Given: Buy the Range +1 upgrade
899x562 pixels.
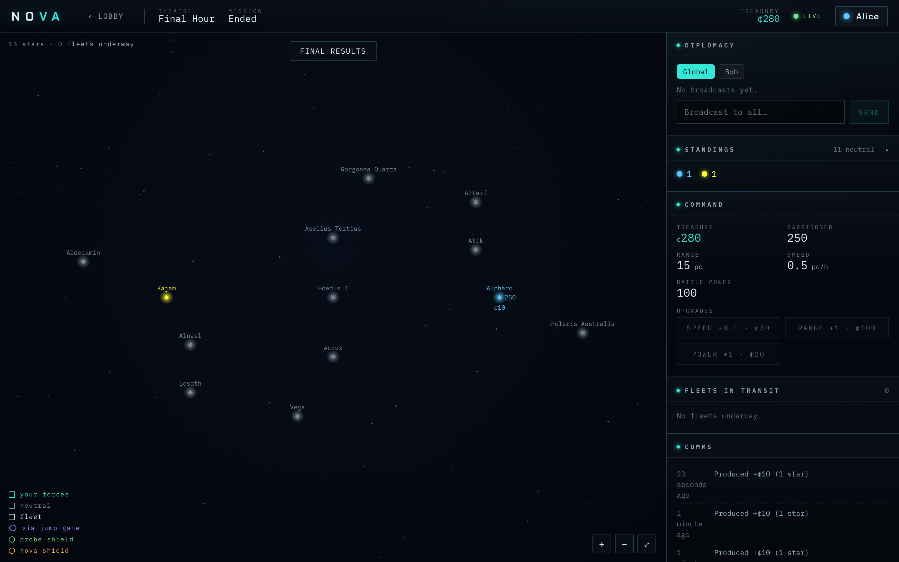Looking at the screenshot, I should (x=837, y=328).
